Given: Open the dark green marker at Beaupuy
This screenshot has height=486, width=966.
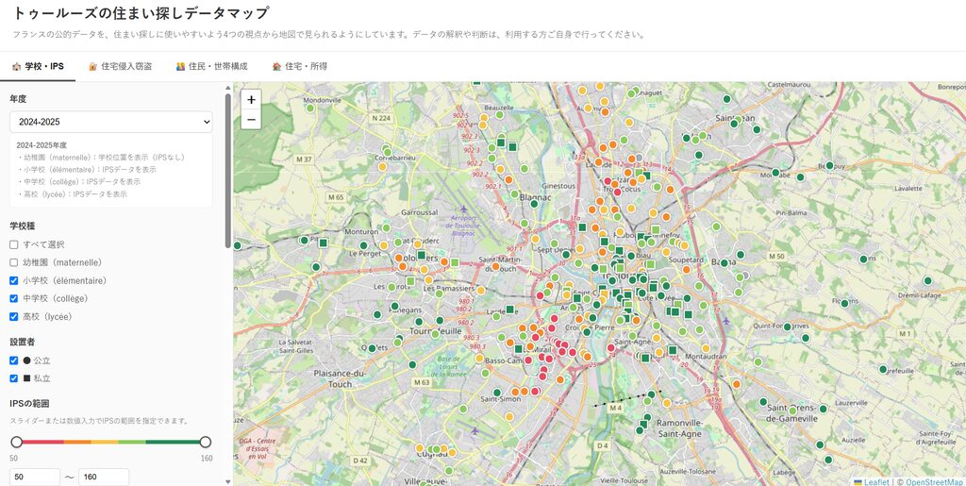Looking at the screenshot, I should pos(830,165).
